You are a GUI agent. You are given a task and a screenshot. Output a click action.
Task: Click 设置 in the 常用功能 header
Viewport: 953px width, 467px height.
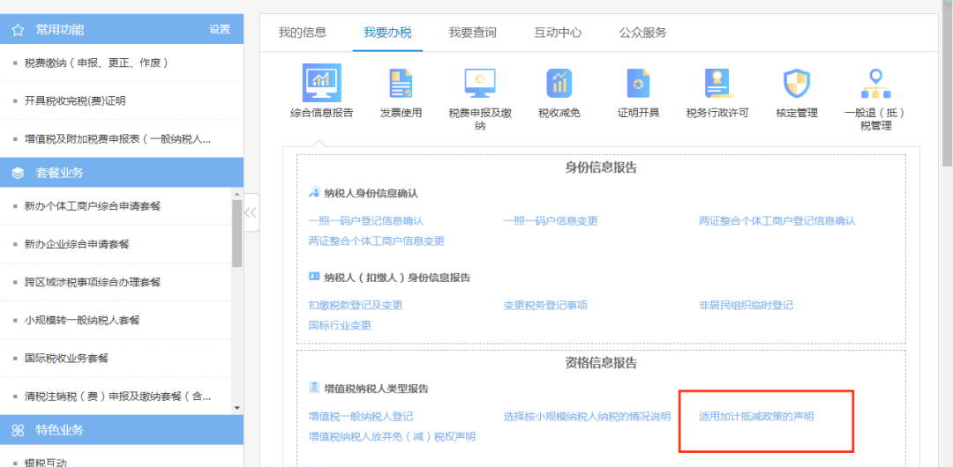(x=220, y=30)
